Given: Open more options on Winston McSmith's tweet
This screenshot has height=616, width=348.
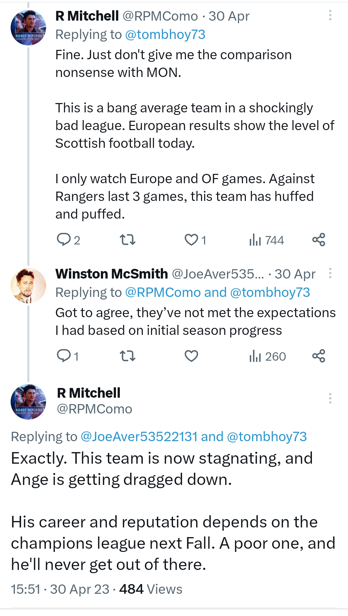Looking at the screenshot, I should pyautogui.click(x=330, y=273).
